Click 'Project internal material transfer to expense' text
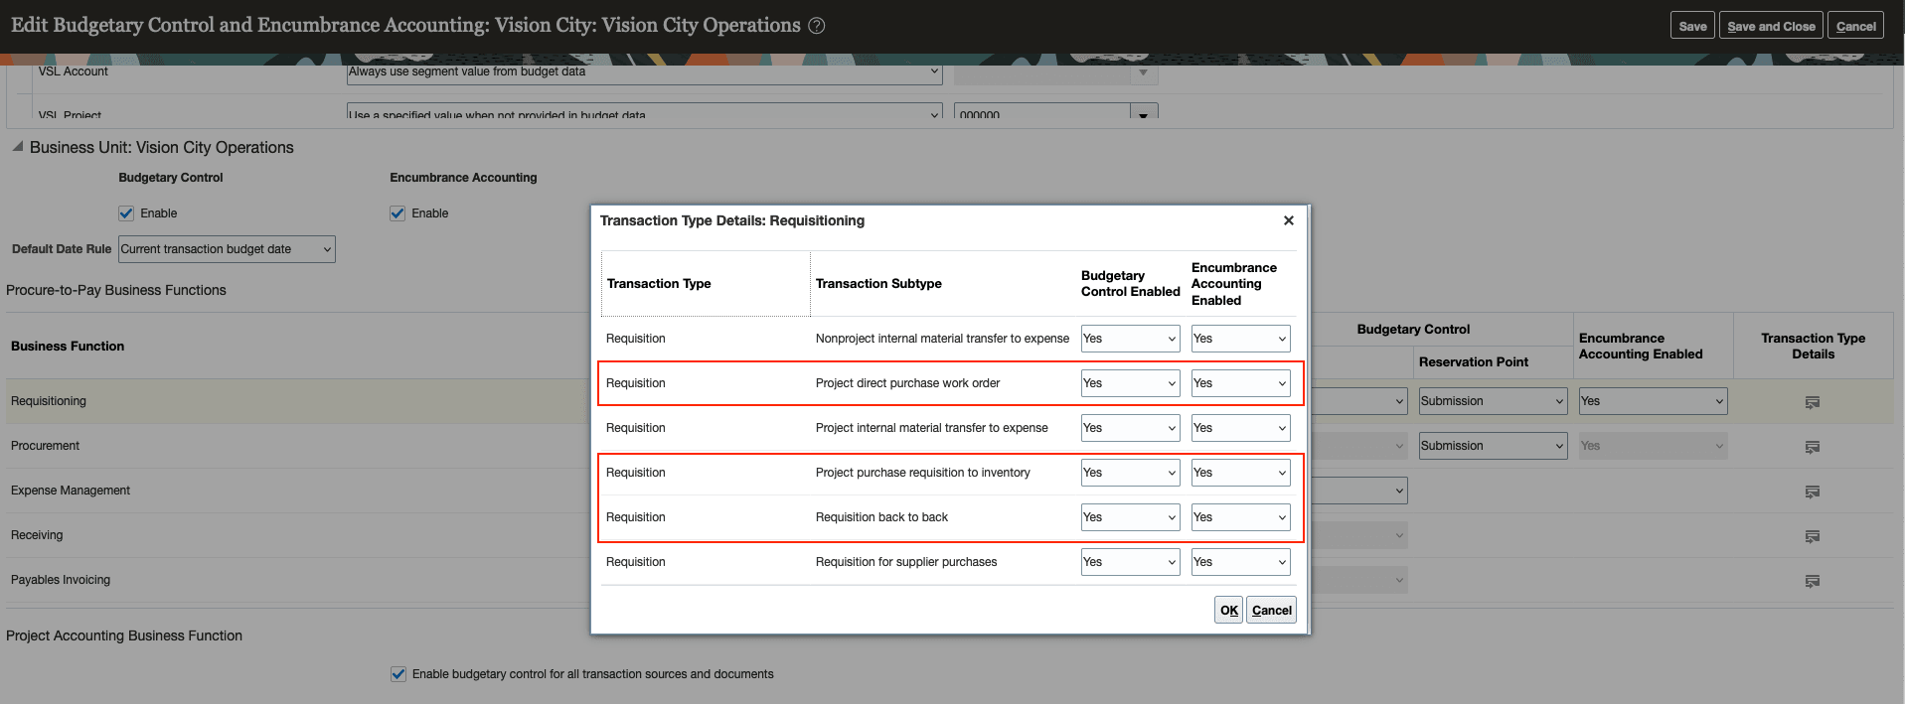 (x=931, y=428)
